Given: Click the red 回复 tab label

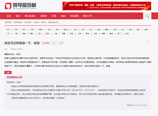Looking at the screenshot, I should 8,73.
